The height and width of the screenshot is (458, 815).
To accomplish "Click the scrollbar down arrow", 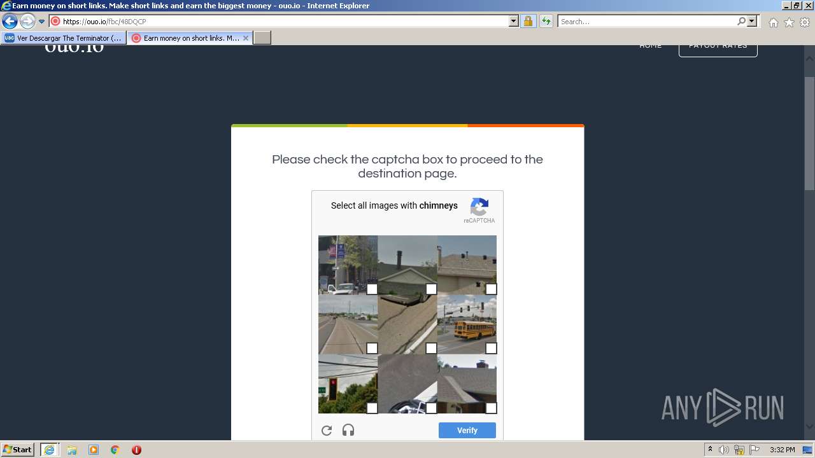I will tap(809, 427).
